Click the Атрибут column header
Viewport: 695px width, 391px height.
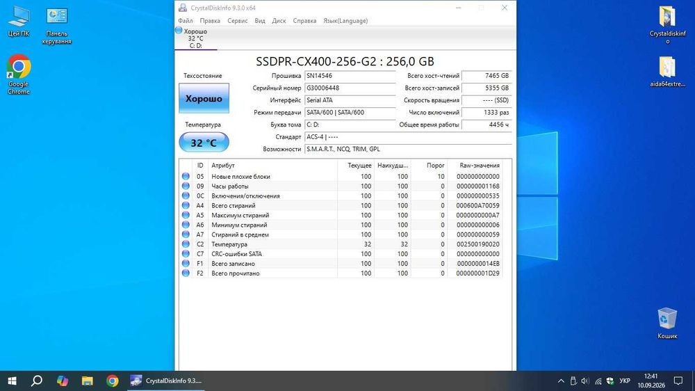pos(272,165)
